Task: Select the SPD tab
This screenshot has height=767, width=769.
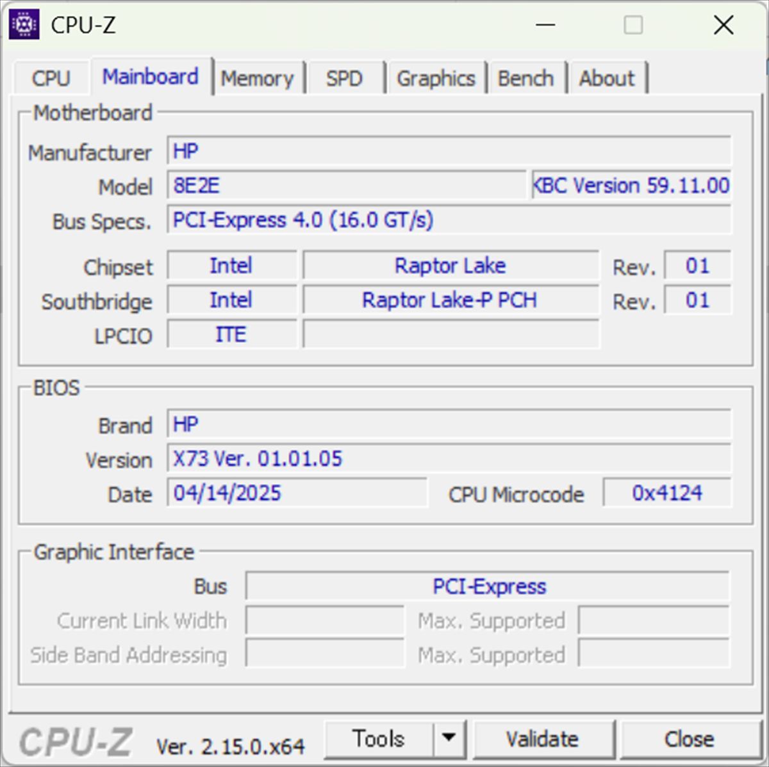Action: click(344, 78)
